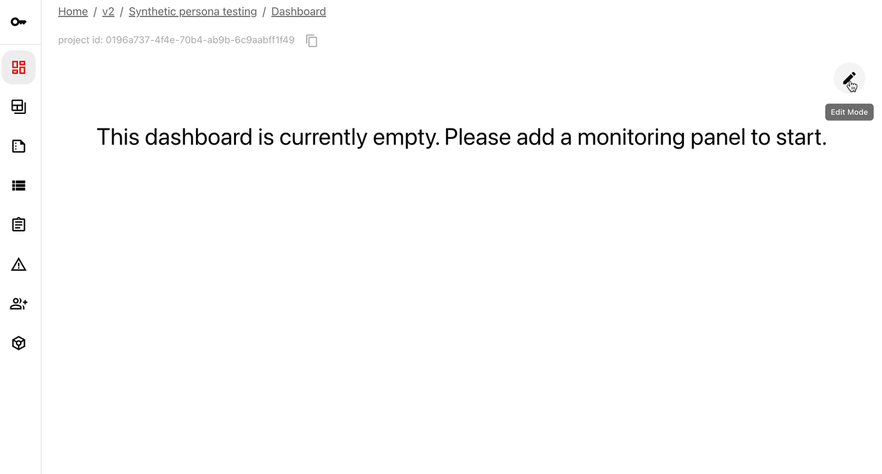Viewport: 882px width, 474px height.
Task: Open the alerts warning triangle icon
Action: [19, 264]
